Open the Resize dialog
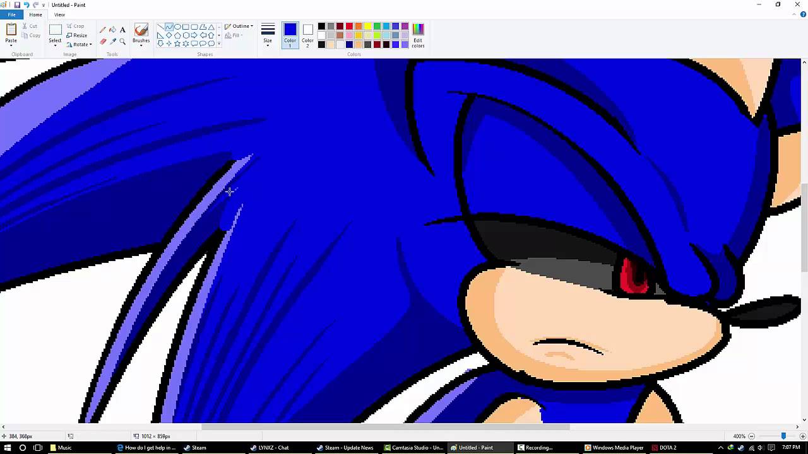 (x=76, y=35)
